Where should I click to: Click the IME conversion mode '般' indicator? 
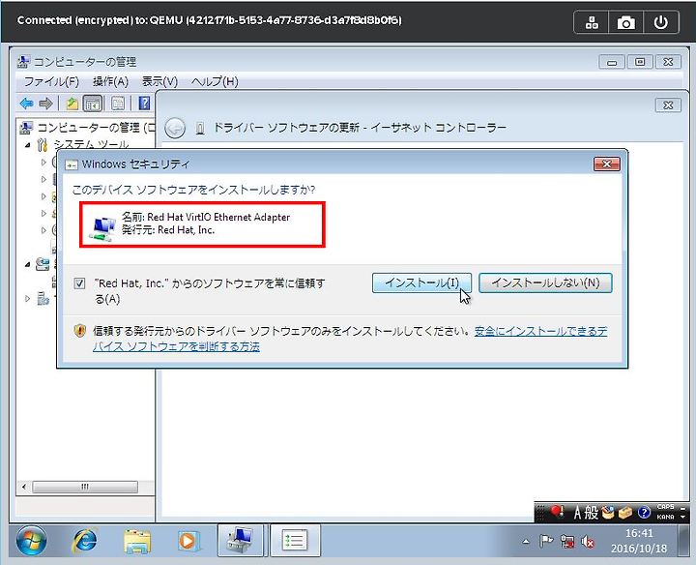592,513
